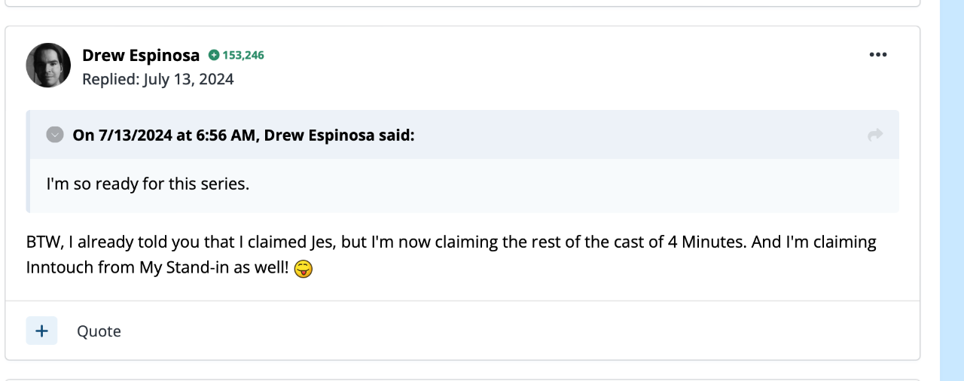Open Drew Espinosa's avatar photo
The width and height of the screenshot is (964, 381).
tap(48, 65)
